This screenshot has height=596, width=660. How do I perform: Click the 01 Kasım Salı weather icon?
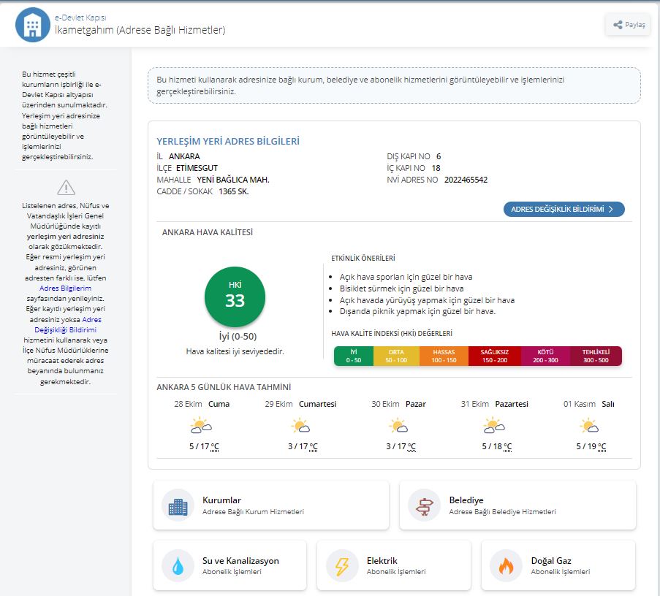click(x=589, y=425)
